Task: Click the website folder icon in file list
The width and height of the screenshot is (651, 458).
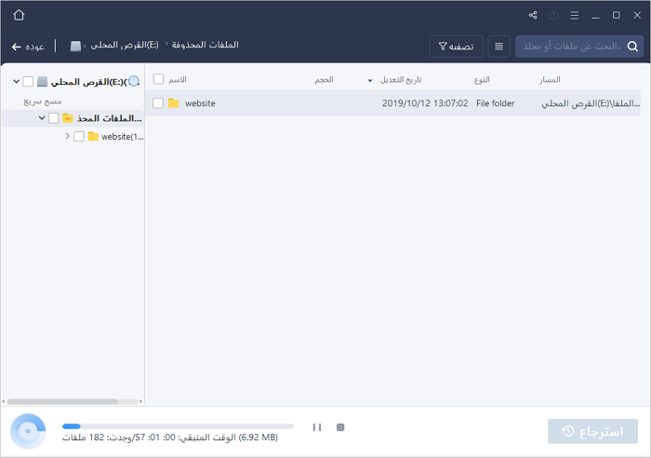Action: (173, 103)
